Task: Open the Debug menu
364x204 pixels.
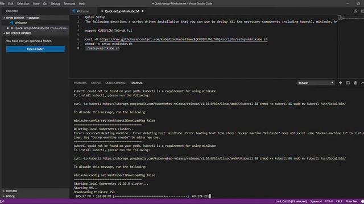Action: click(x=55, y=4)
